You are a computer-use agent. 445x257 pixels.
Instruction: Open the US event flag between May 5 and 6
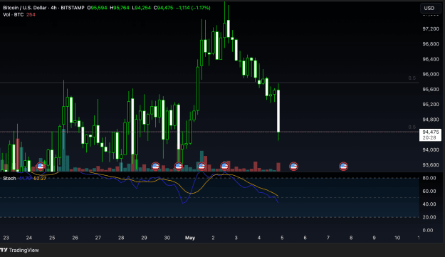tap(293, 166)
